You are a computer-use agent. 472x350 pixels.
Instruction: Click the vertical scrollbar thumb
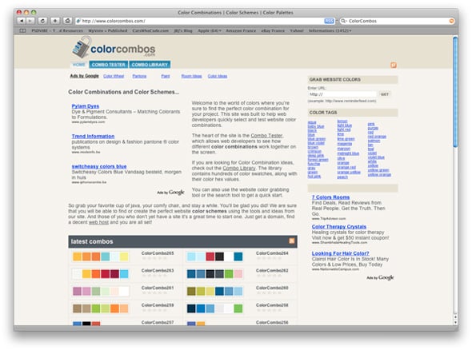(x=455, y=92)
